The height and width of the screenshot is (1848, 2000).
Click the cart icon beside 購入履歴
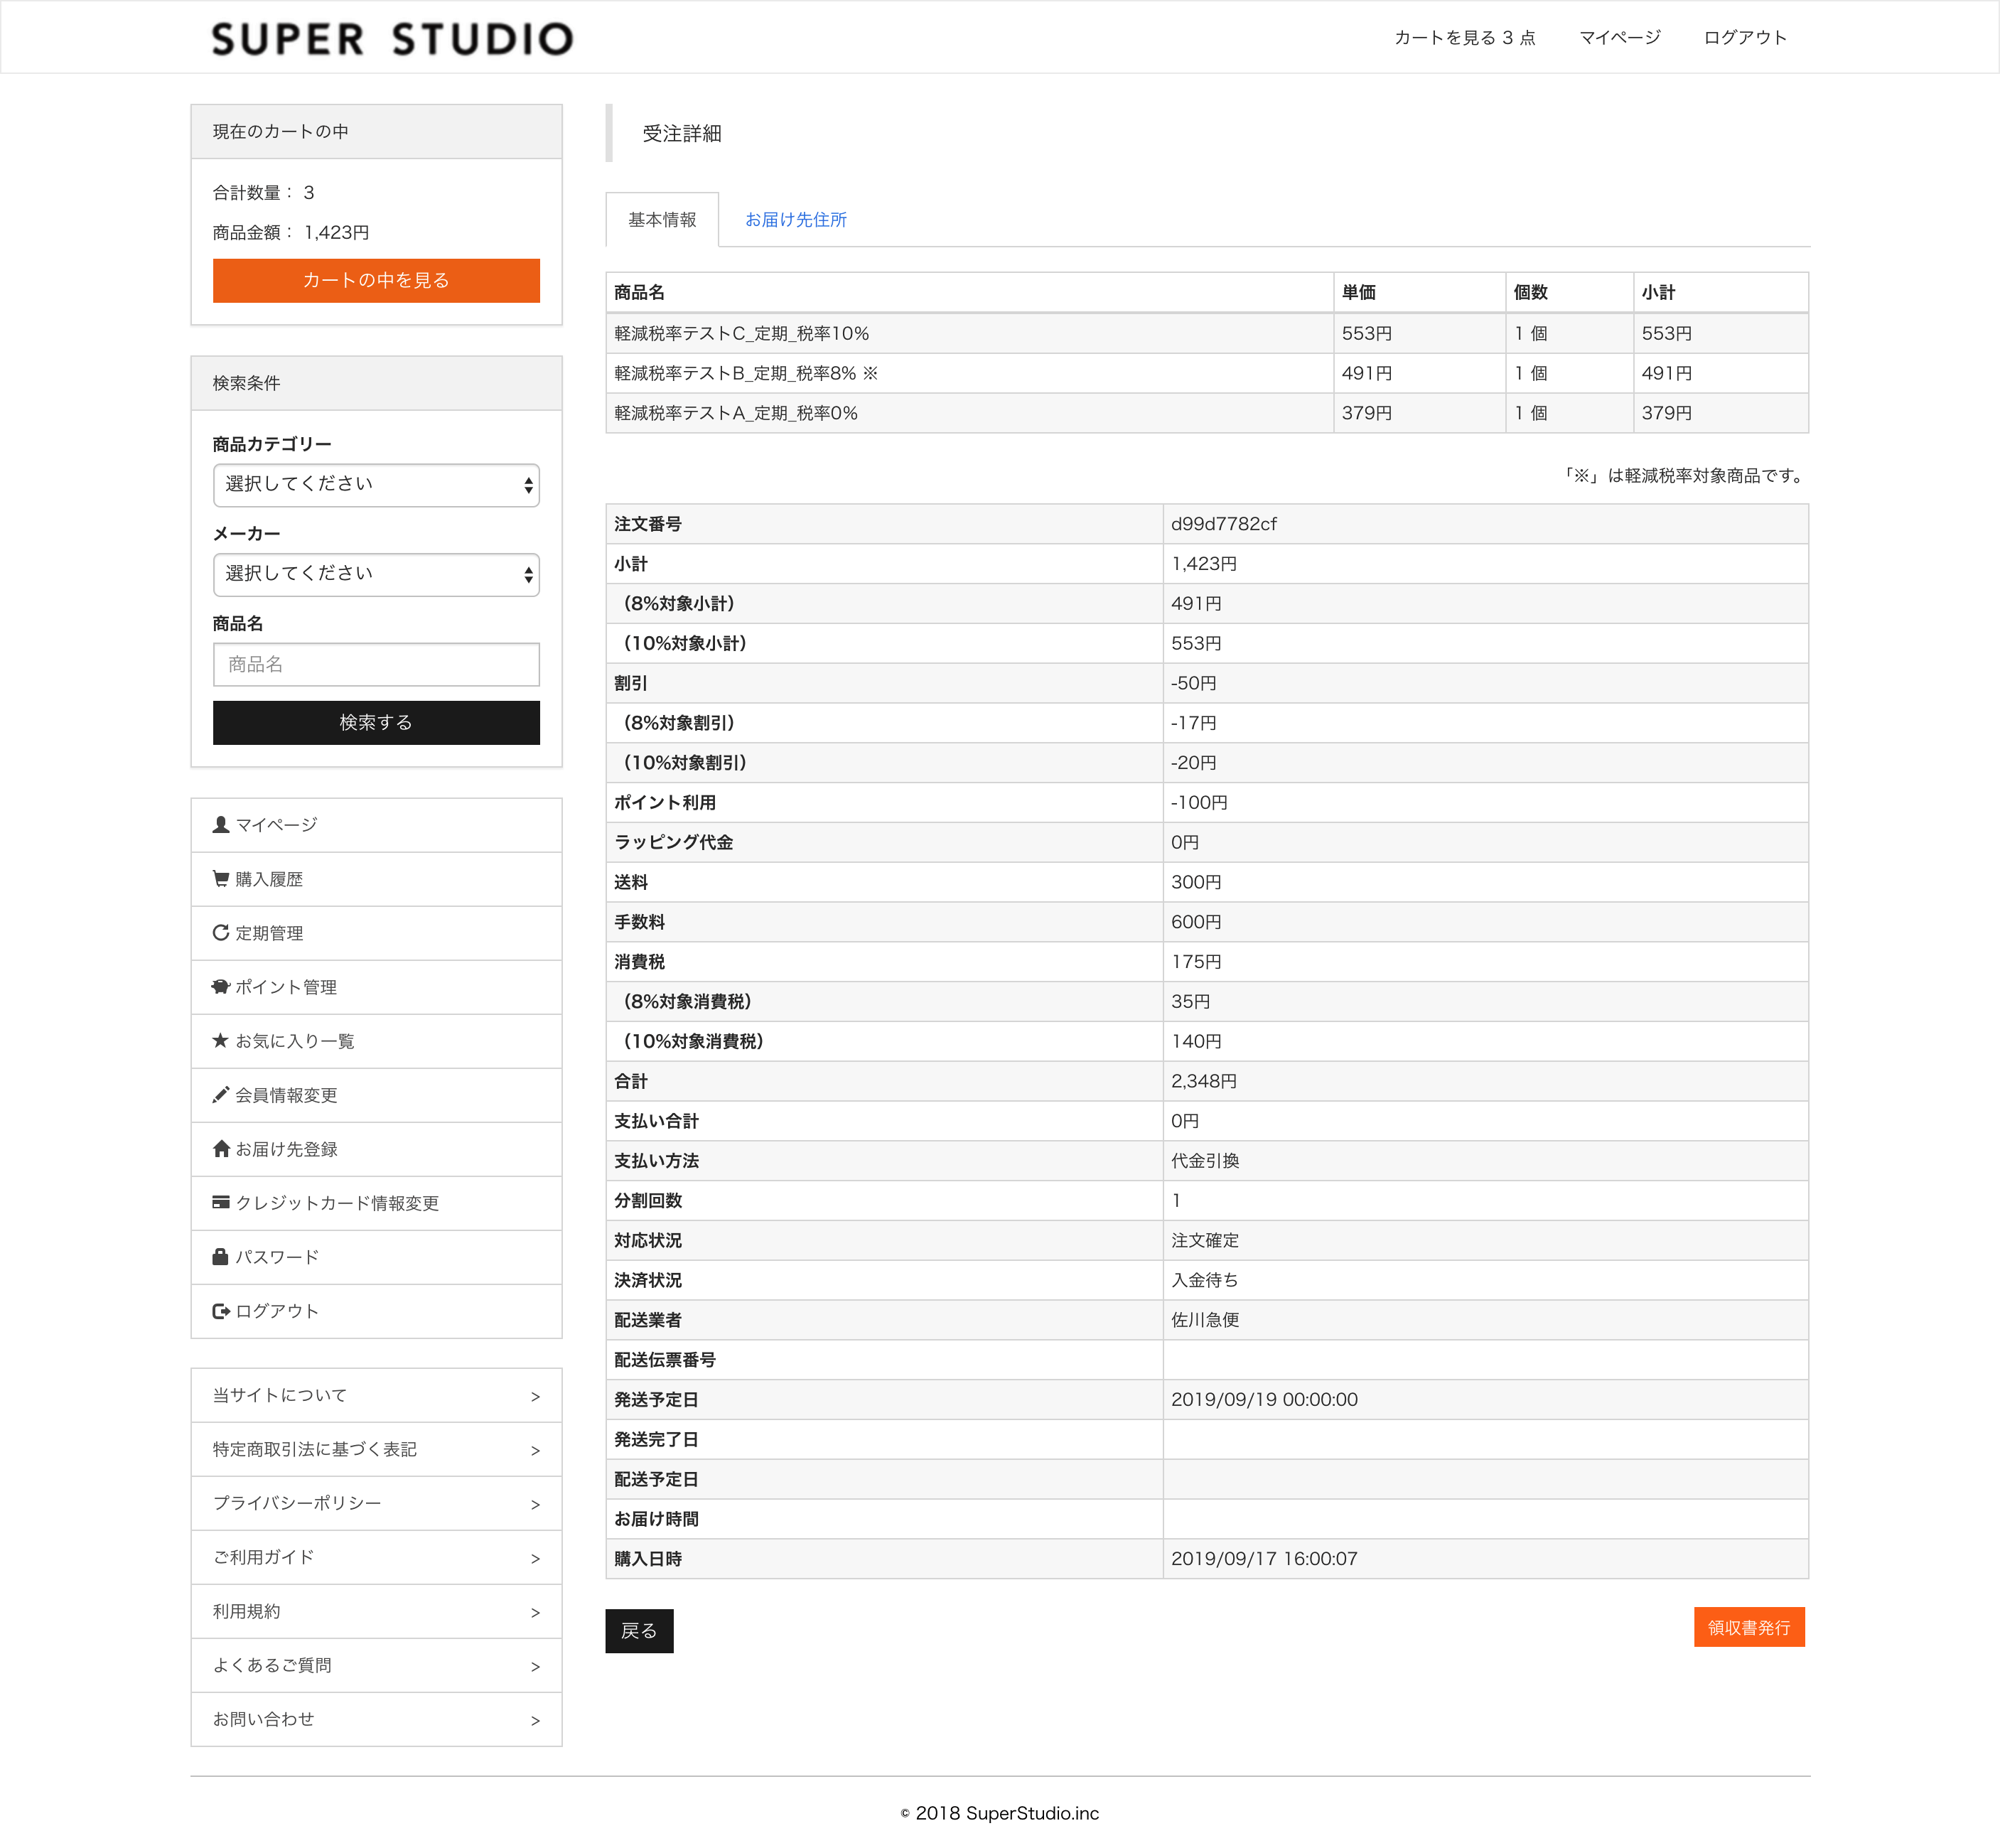221,879
